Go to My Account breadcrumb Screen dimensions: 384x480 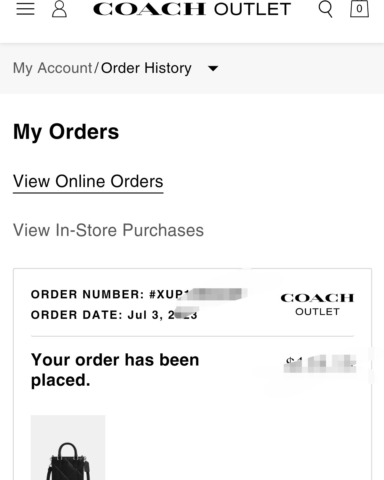(x=52, y=68)
